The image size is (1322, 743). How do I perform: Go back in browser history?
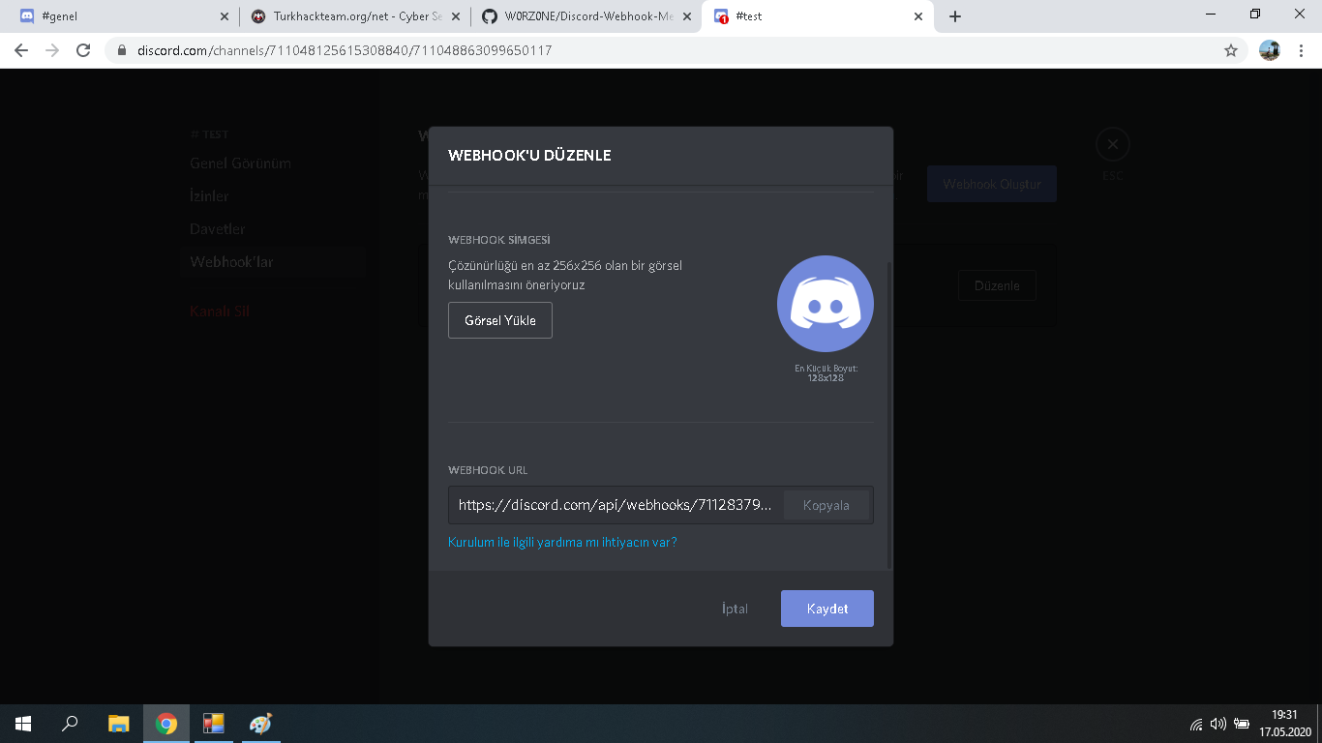(x=21, y=50)
